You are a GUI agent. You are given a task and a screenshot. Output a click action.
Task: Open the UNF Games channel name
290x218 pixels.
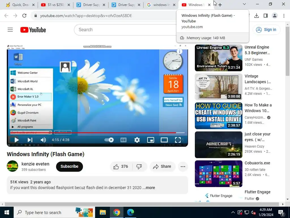click(x=253, y=60)
